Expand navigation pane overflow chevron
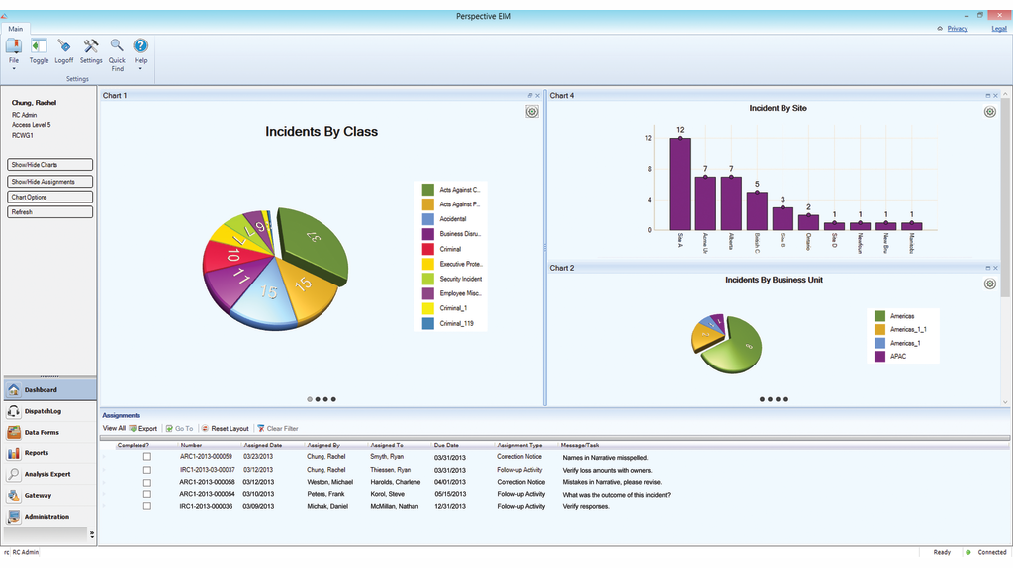Screen dimensions: 1013x568 [x=92, y=534]
